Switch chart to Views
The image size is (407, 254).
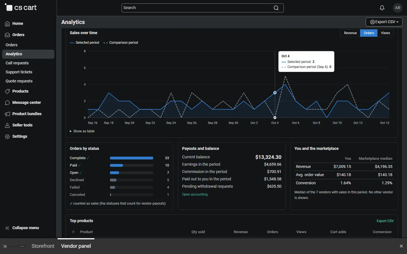[x=386, y=33]
